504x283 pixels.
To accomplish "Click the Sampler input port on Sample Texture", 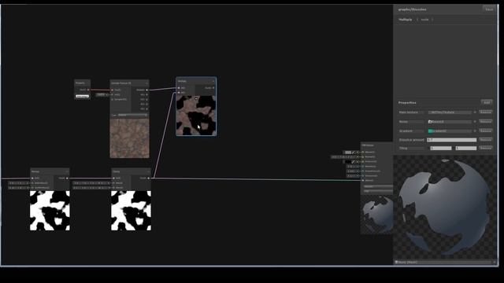I will click(x=112, y=100).
